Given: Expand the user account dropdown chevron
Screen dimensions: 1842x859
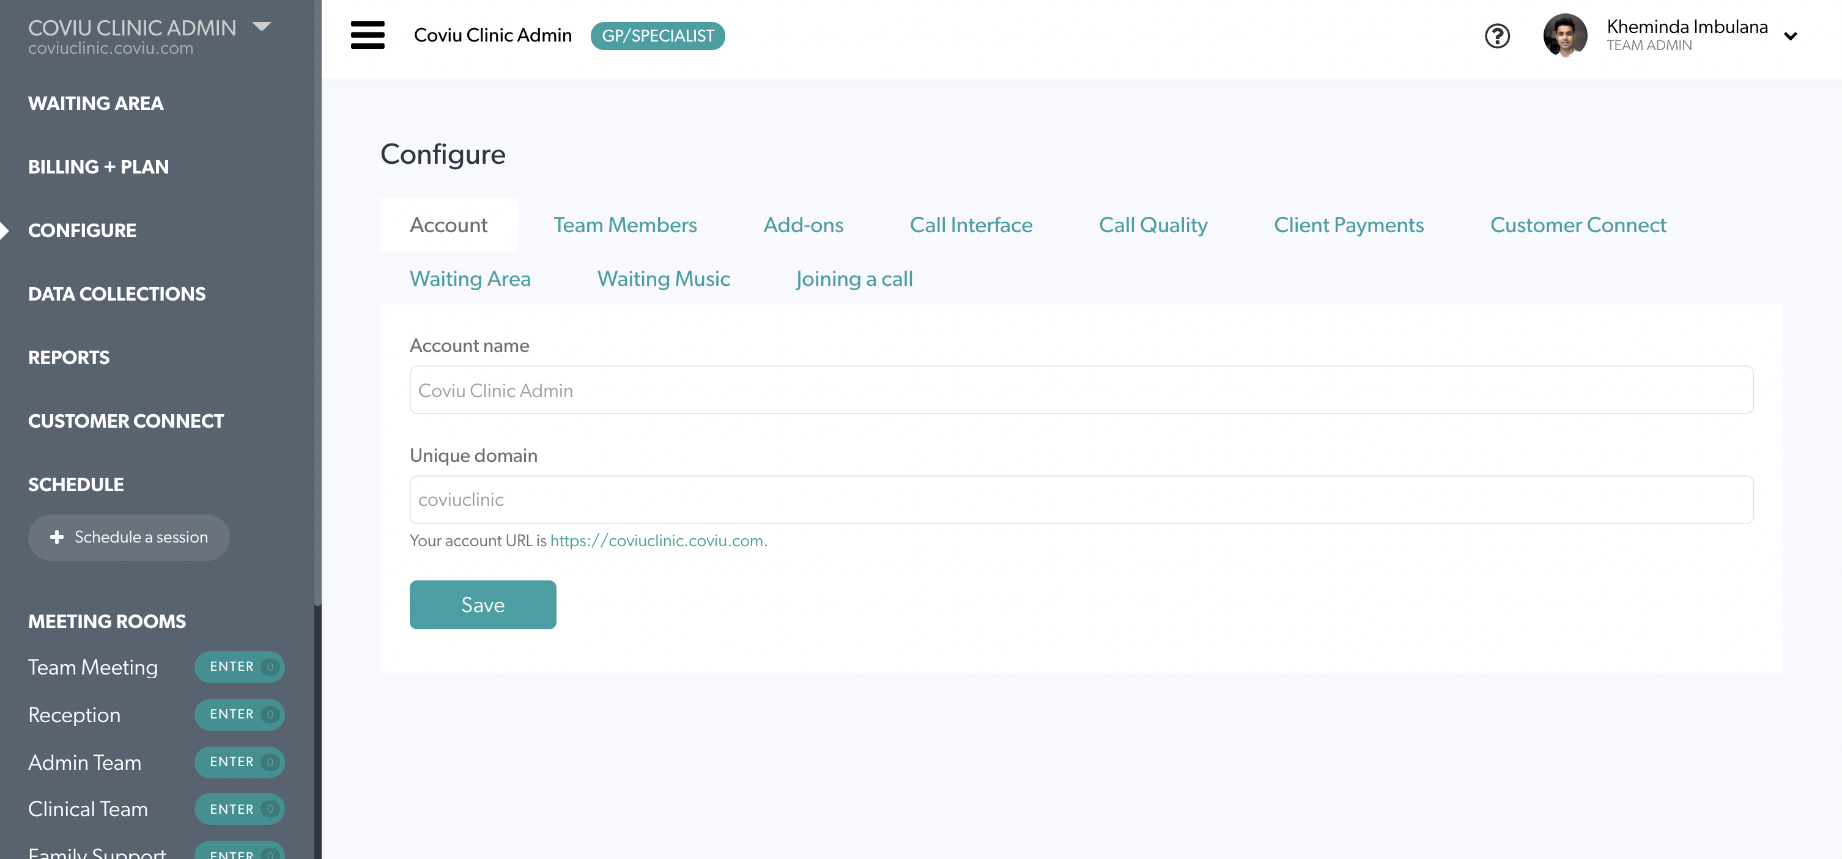Looking at the screenshot, I should tap(1790, 37).
